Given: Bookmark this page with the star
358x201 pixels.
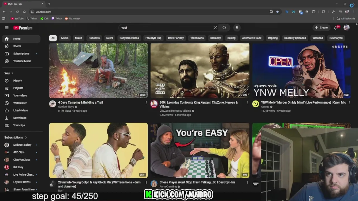Looking at the screenshot, I should tap(277, 12).
